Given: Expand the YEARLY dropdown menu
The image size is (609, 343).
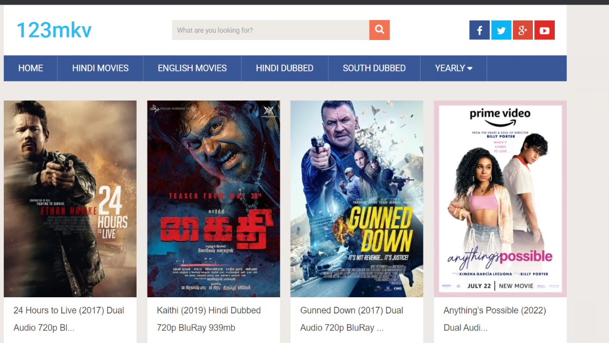Looking at the screenshot, I should click(453, 68).
